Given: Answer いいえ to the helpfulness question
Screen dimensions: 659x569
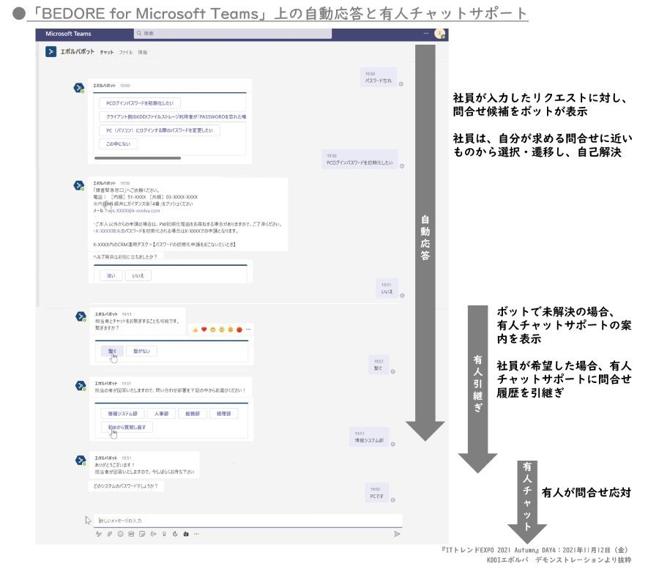Looking at the screenshot, I should pos(138,275).
